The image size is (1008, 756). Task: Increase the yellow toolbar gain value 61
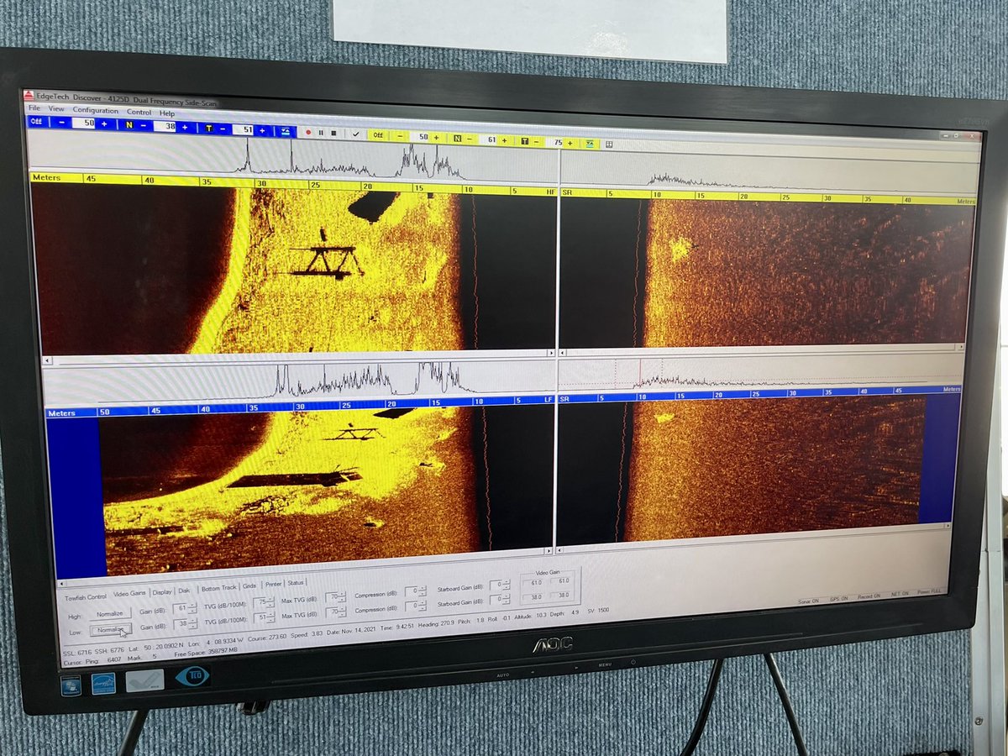pos(504,140)
